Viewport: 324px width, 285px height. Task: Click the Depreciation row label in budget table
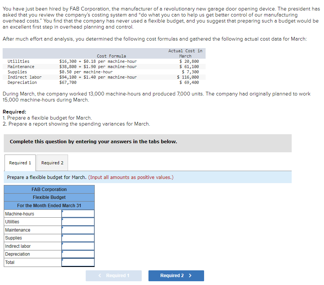click(18, 254)
